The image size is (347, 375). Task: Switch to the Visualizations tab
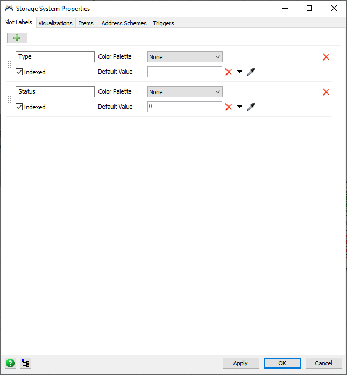point(55,23)
